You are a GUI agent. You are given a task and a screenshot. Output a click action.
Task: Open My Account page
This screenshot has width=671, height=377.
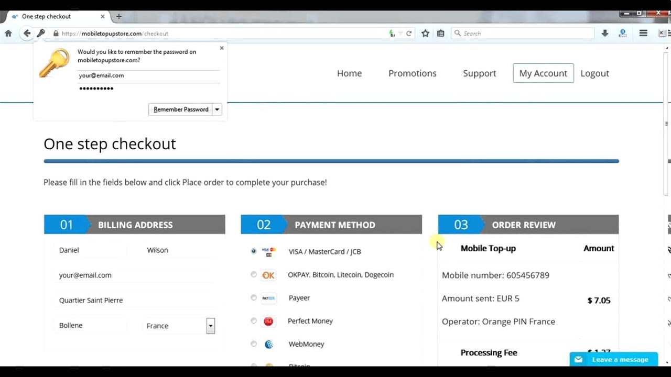click(x=543, y=73)
